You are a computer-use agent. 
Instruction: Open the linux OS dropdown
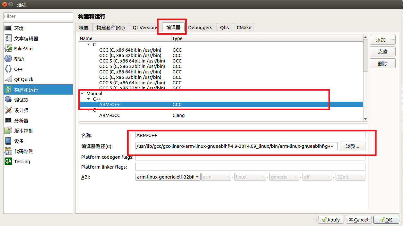coord(250,177)
